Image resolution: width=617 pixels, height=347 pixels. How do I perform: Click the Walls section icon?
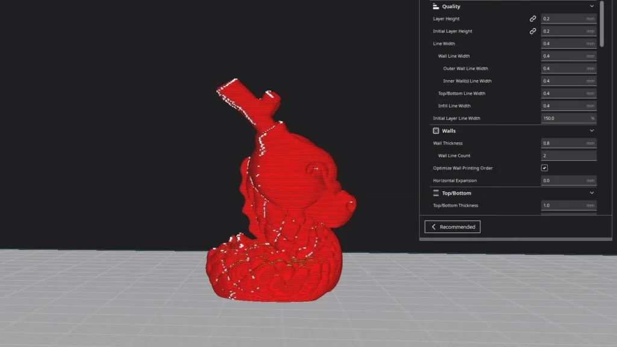[x=436, y=131]
